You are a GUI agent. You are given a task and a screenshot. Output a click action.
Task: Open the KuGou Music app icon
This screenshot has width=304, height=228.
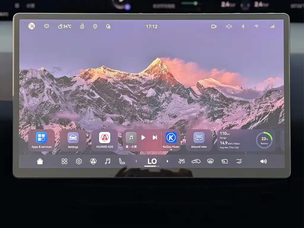pyautogui.click(x=171, y=137)
